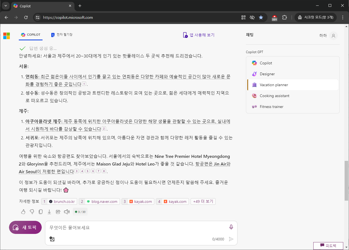Click the microphone voice input icon
This screenshot has height=250, width=349.
[x=231, y=227]
